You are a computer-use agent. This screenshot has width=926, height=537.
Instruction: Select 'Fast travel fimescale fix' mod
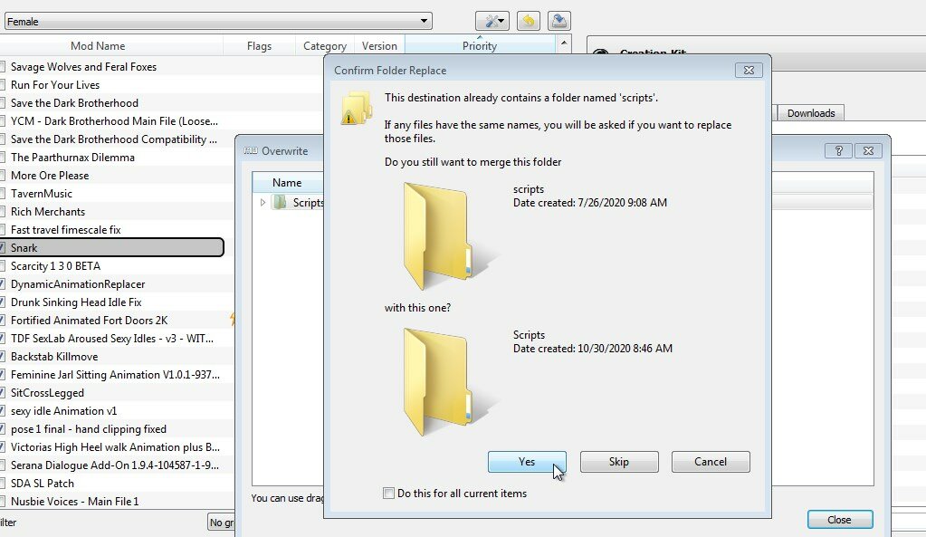[65, 230]
